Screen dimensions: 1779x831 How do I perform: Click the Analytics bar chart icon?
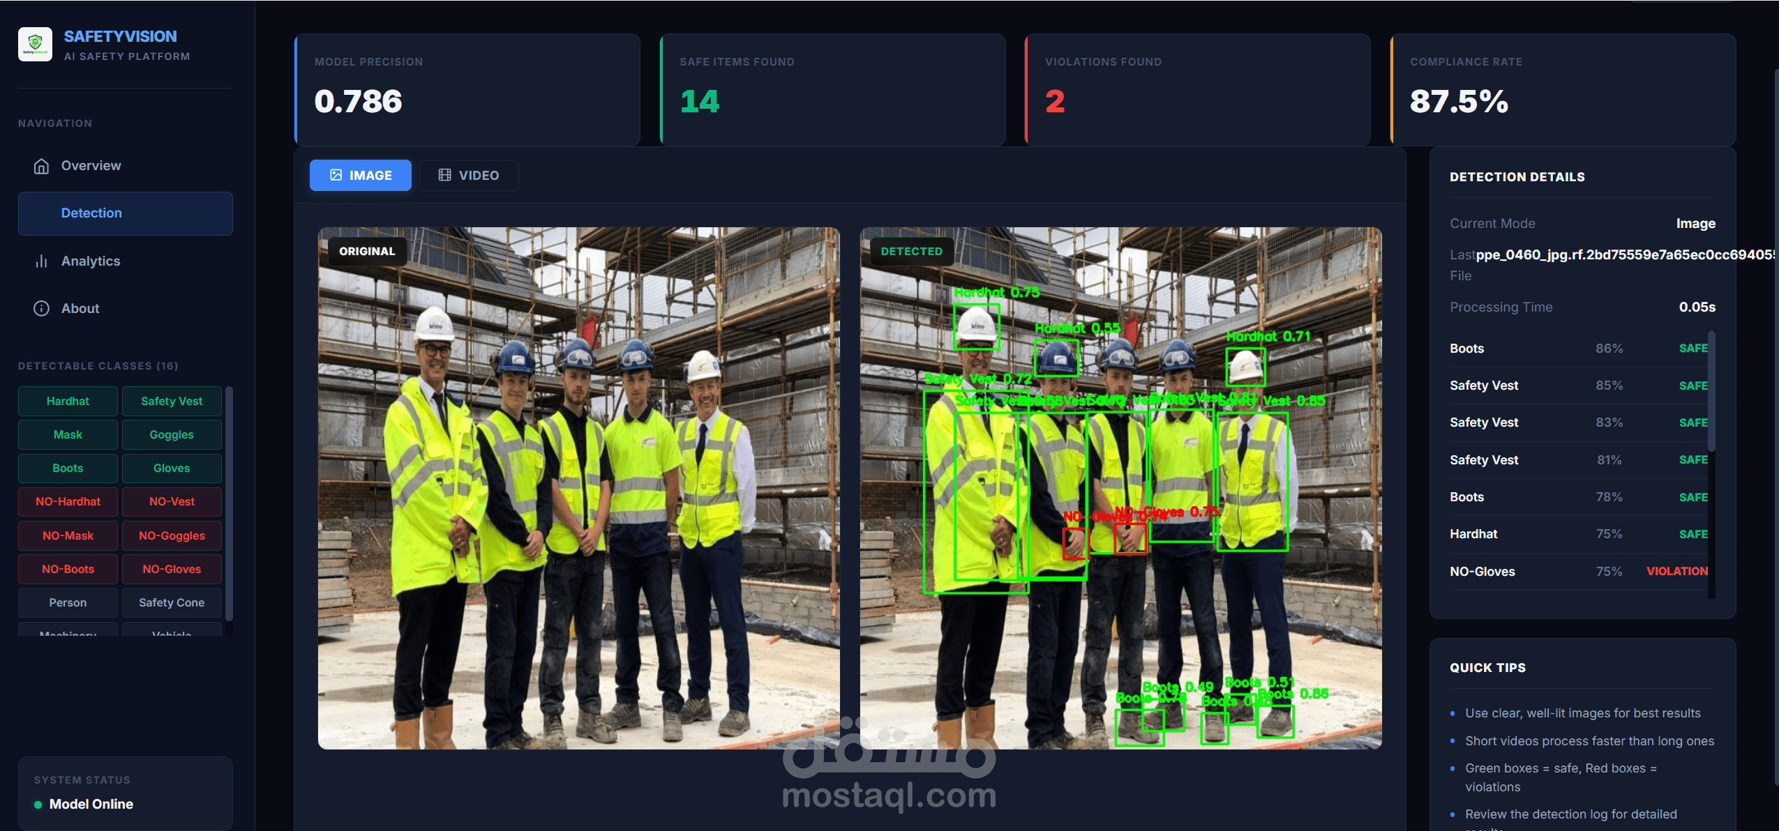click(x=41, y=261)
